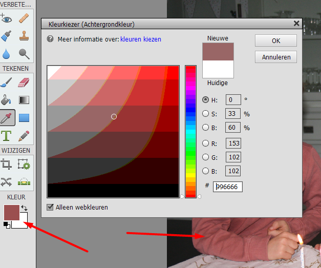321x268 pixels.
Task: Select the Gradient tool
Action: pyautogui.click(x=24, y=100)
